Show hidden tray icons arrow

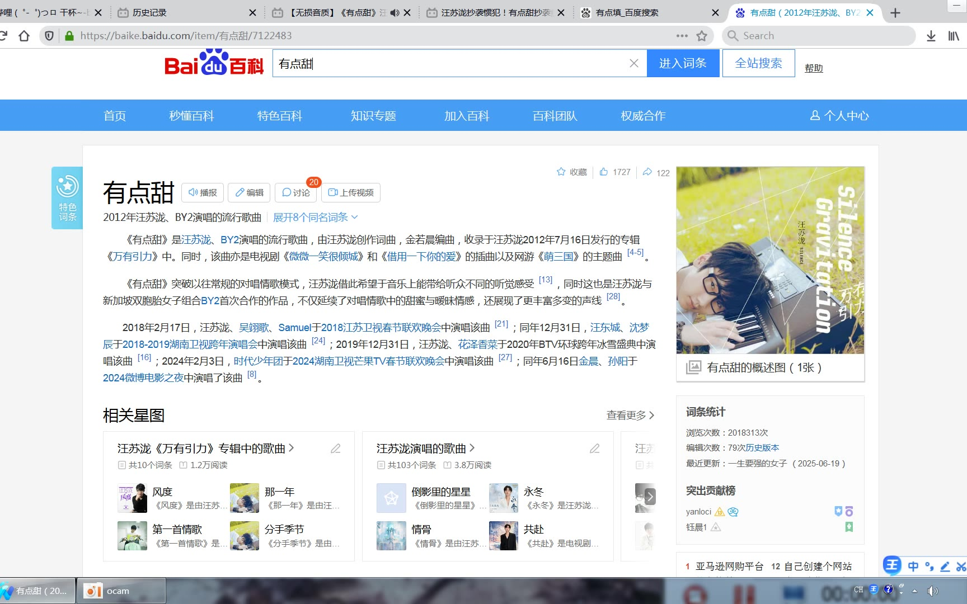coord(914,591)
